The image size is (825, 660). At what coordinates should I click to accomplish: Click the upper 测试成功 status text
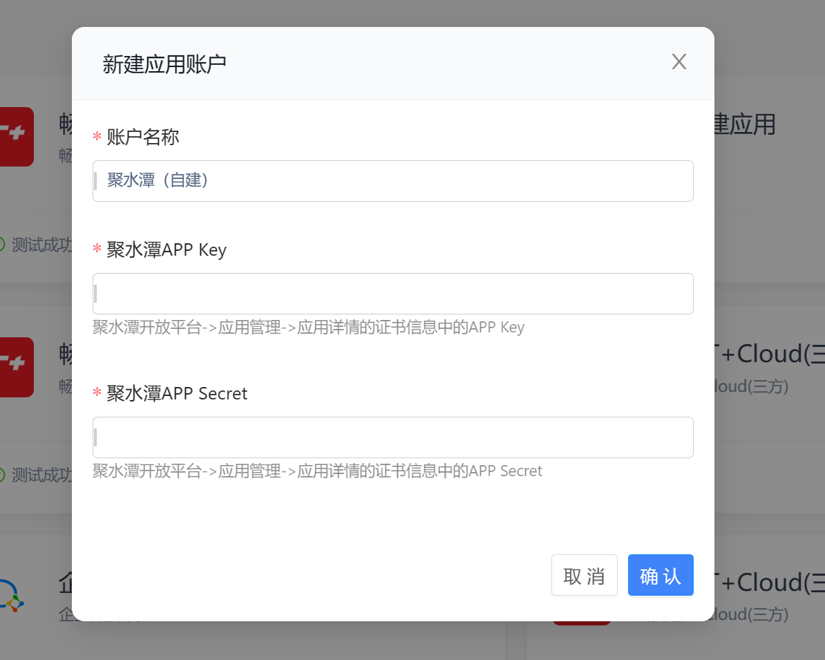click(41, 245)
